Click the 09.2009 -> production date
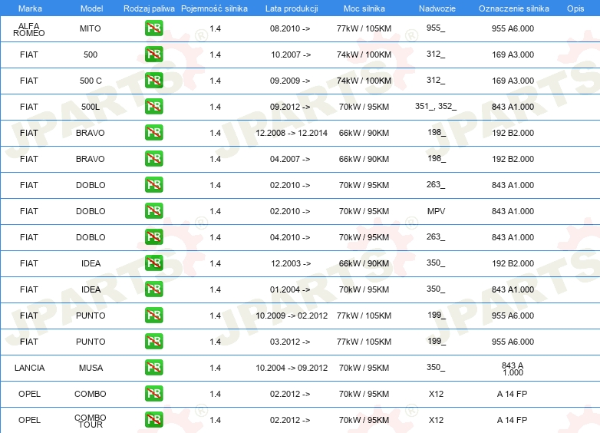The image size is (600, 433). point(290,81)
